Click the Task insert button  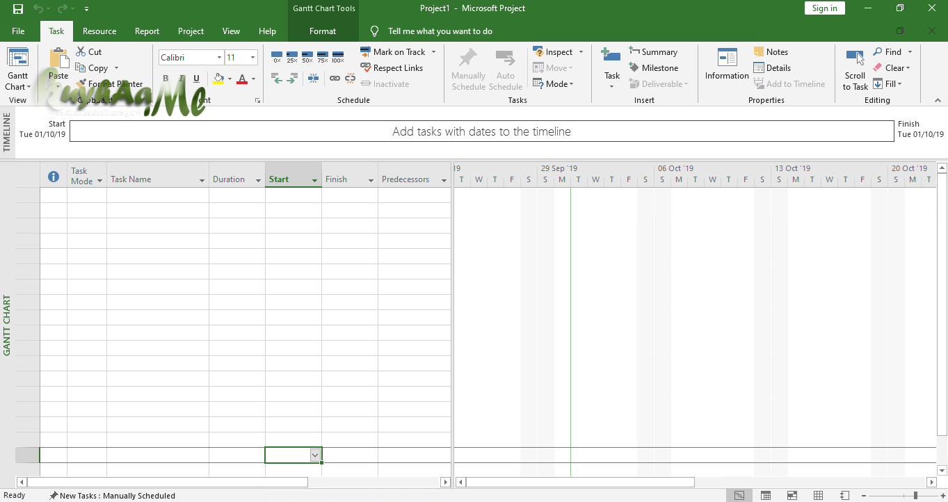coord(611,69)
